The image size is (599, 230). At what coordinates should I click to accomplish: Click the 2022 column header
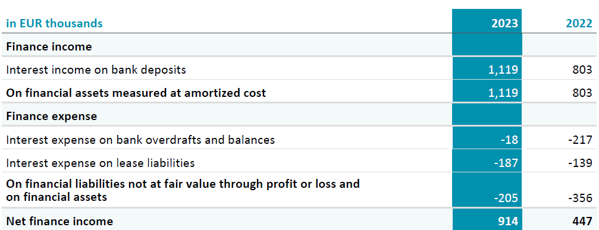click(x=579, y=23)
